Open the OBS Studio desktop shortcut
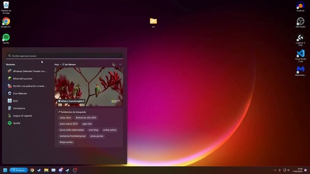The image size is (310, 174). [x=300, y=23]
